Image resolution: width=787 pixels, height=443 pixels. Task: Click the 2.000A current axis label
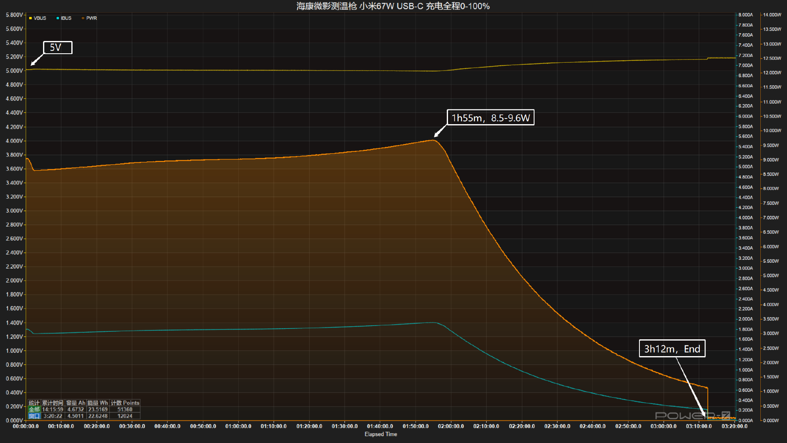click(x=746, y=319)
